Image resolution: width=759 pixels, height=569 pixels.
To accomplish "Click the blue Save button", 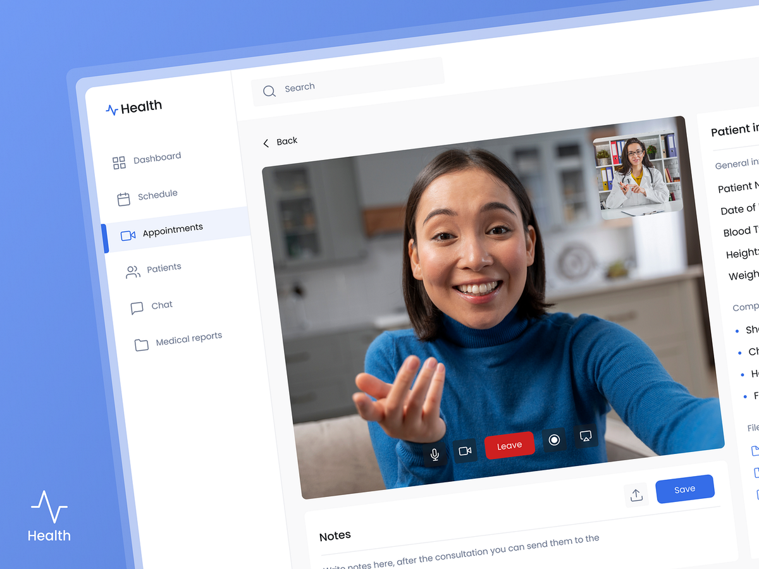I will 684,489.
